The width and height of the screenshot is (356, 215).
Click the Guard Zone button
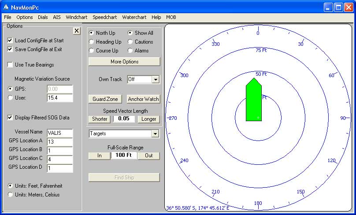(105, 99)
